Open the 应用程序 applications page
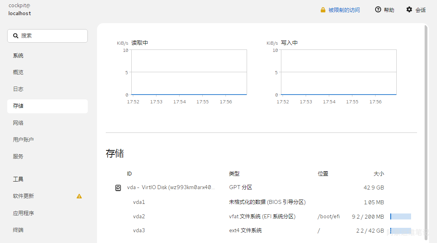 click(x=24, y=213)
